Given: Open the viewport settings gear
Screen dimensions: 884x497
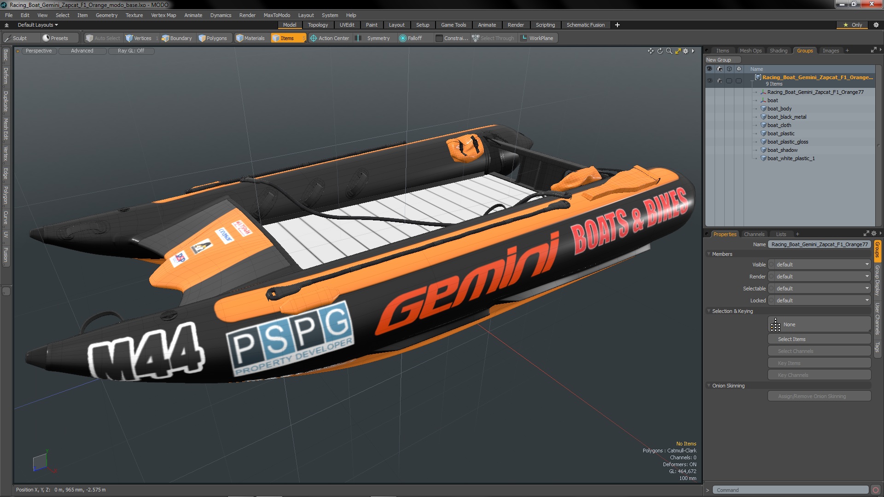Looking at the screenshot, I should (x=686, y=51).
